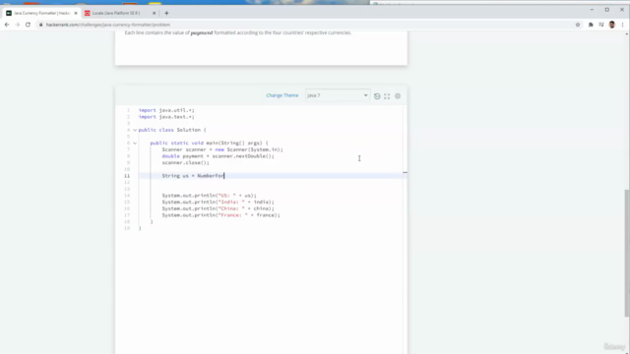Collapse the main method fold arrow
The width and height of the screenshot is (630, 354).
pos(135,143)
